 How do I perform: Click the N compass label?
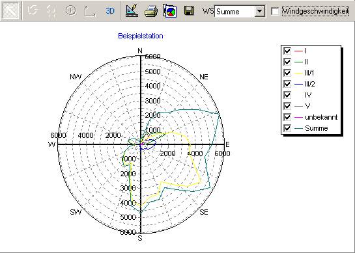140,51
